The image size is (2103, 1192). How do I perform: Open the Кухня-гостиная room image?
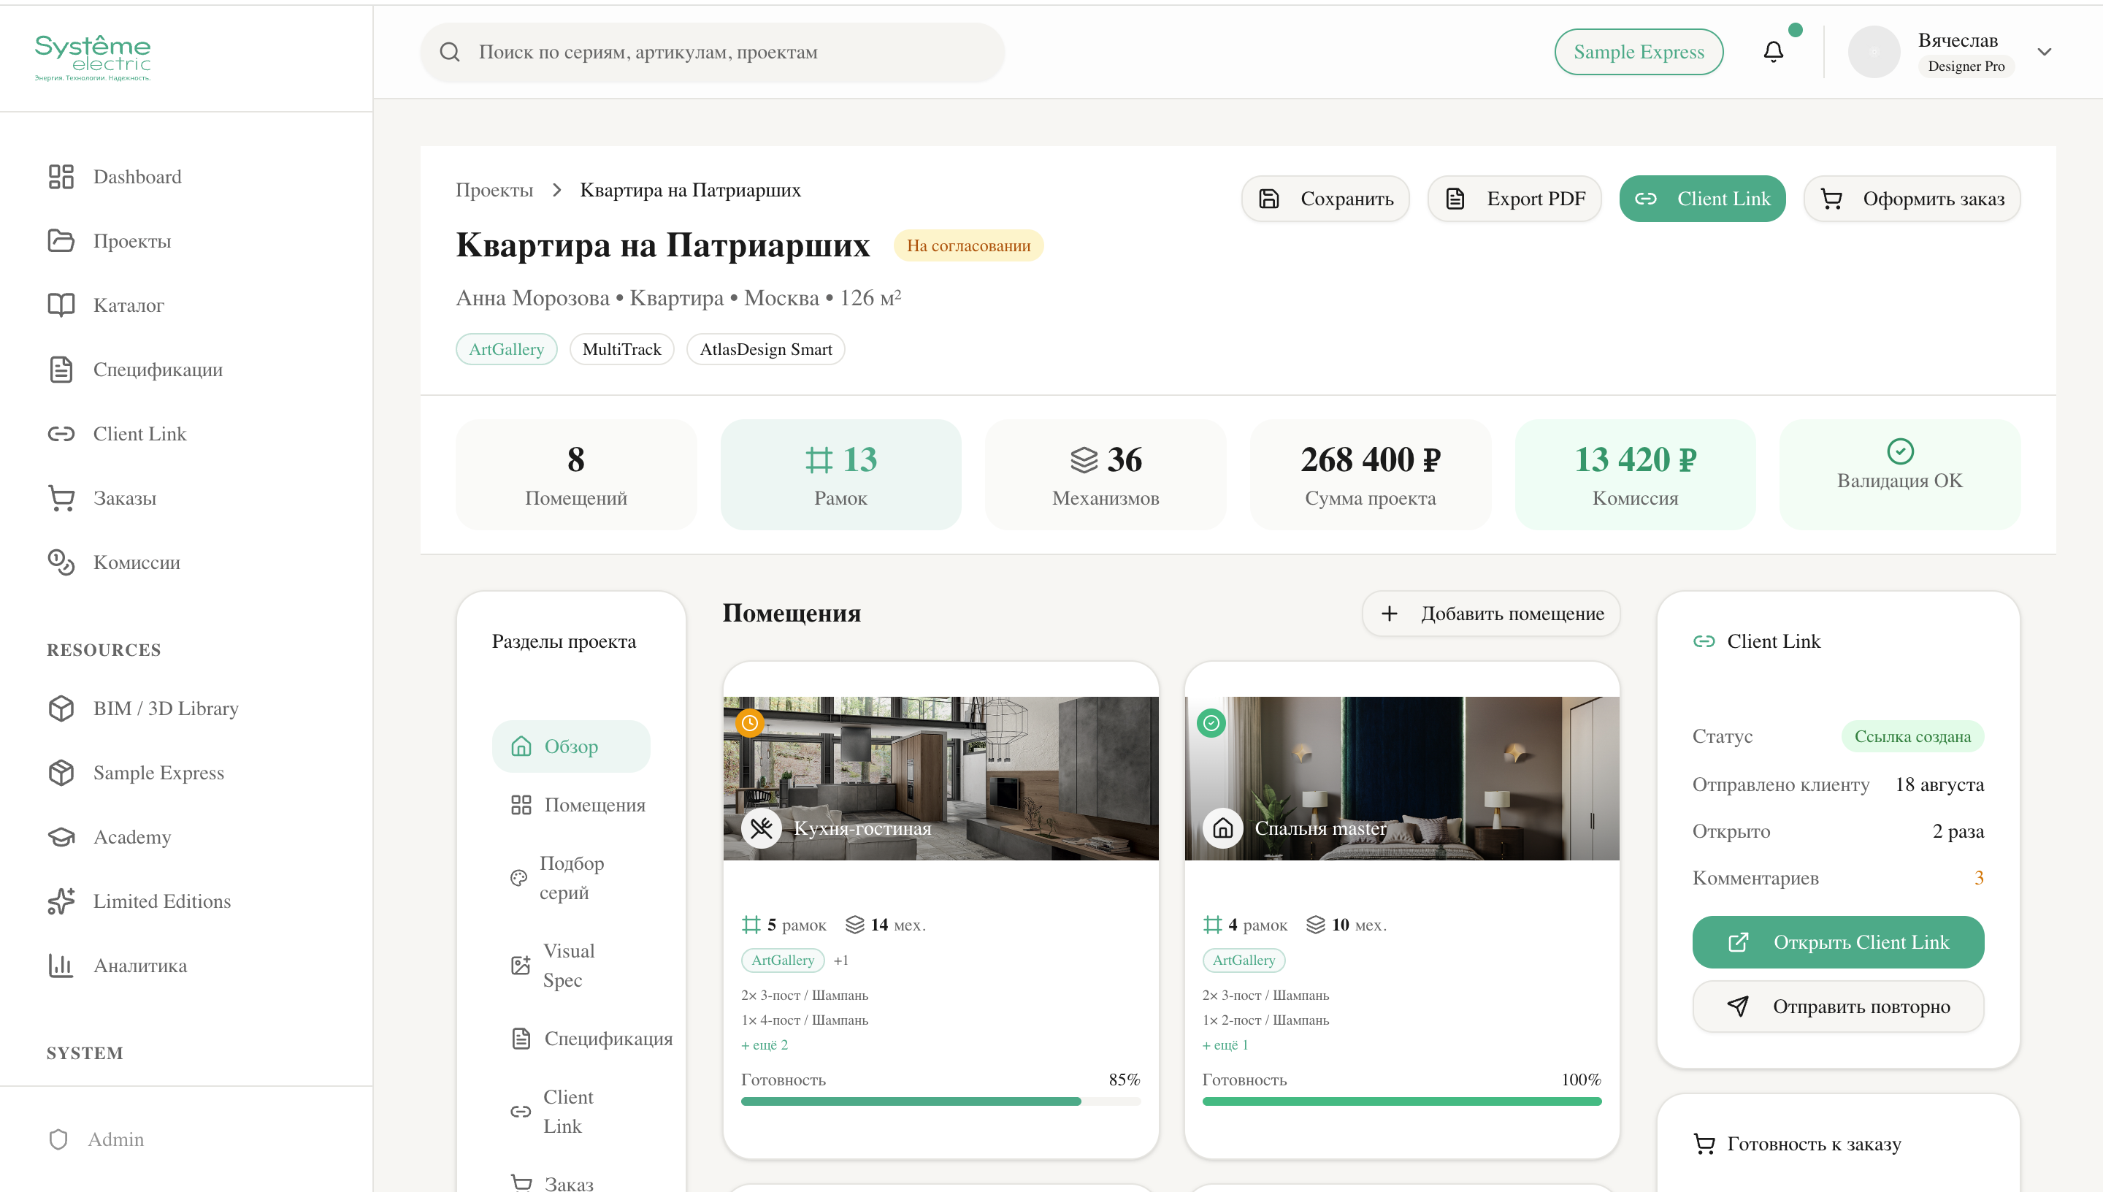click(x=941, y=779)
